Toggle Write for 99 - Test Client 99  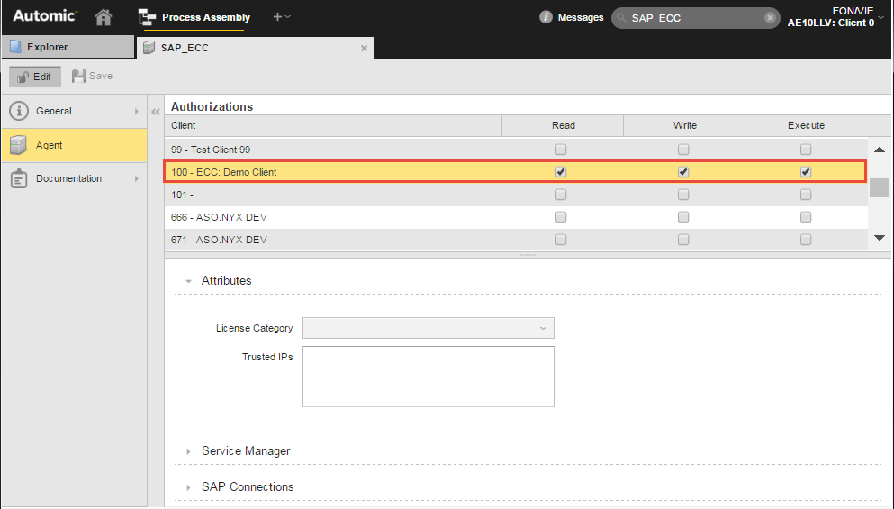683,150
